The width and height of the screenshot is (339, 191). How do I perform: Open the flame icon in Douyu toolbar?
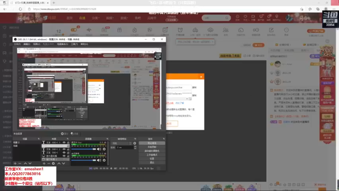pos(134,31)
